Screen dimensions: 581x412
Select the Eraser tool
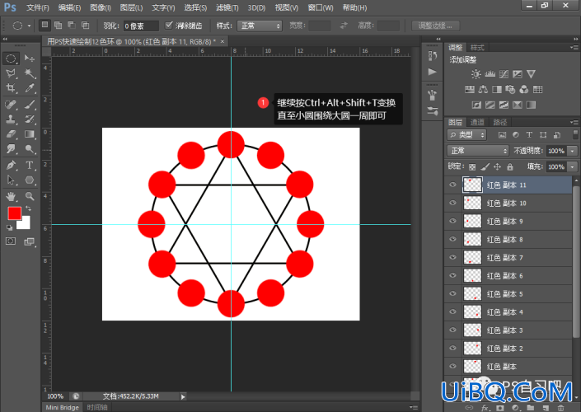[x=11, y=134]
